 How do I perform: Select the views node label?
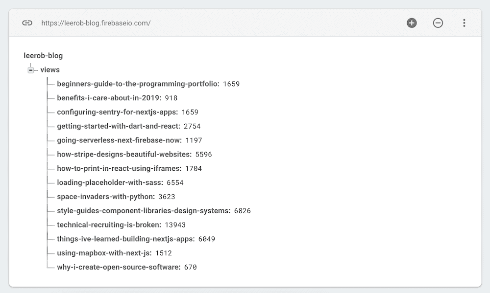[x=50, y=69]
